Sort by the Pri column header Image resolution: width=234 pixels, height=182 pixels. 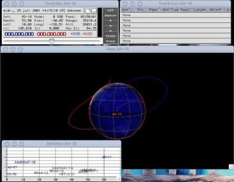pyautogui.click(x=140, y=10)
